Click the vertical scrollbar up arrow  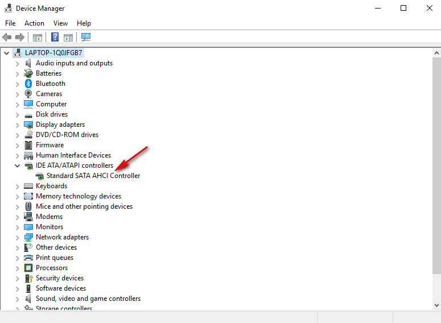coord(436,52)
